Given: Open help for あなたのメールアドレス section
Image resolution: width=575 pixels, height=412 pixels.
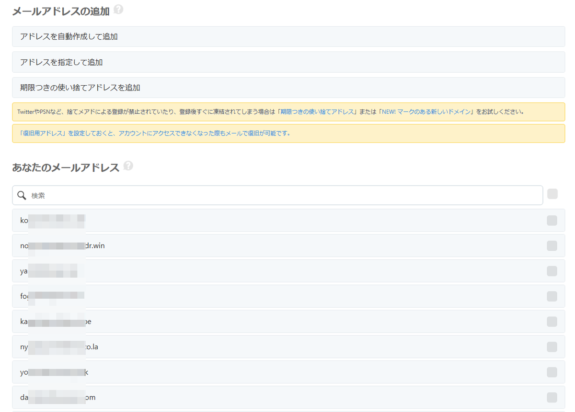Looking at the screenshot, I should (128, 165).
